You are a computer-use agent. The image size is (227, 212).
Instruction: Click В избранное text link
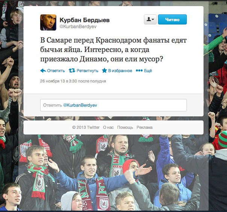coord(120,71)
